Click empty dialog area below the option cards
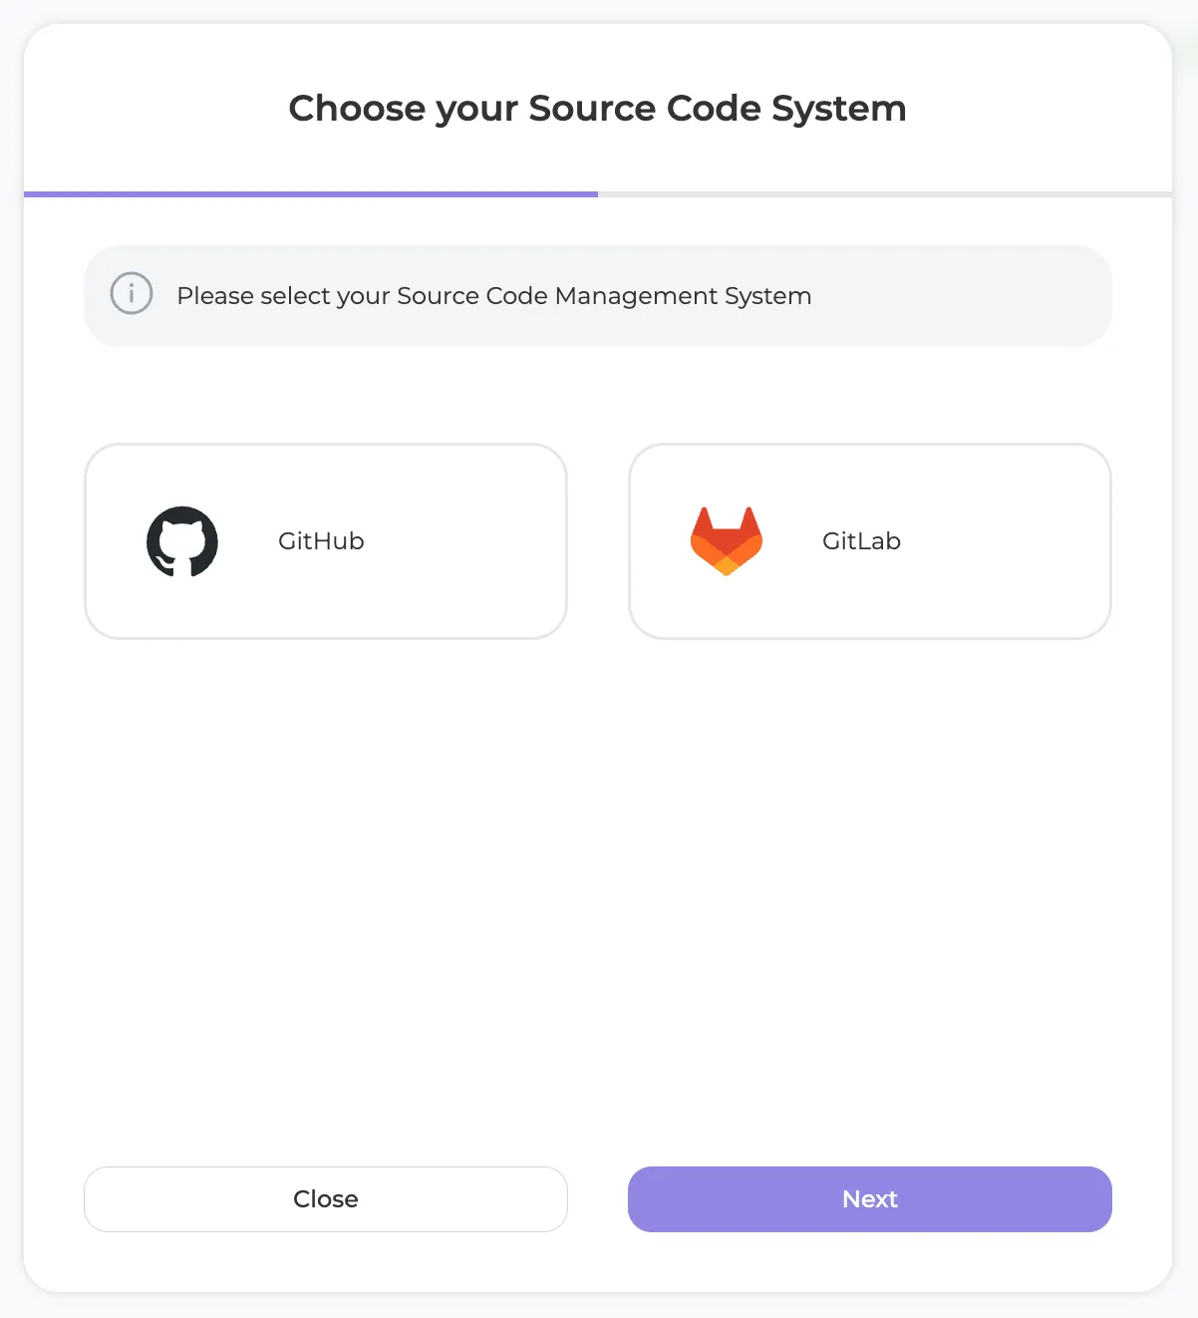This screenshot has width=1198, height=1318. [598, 897]
